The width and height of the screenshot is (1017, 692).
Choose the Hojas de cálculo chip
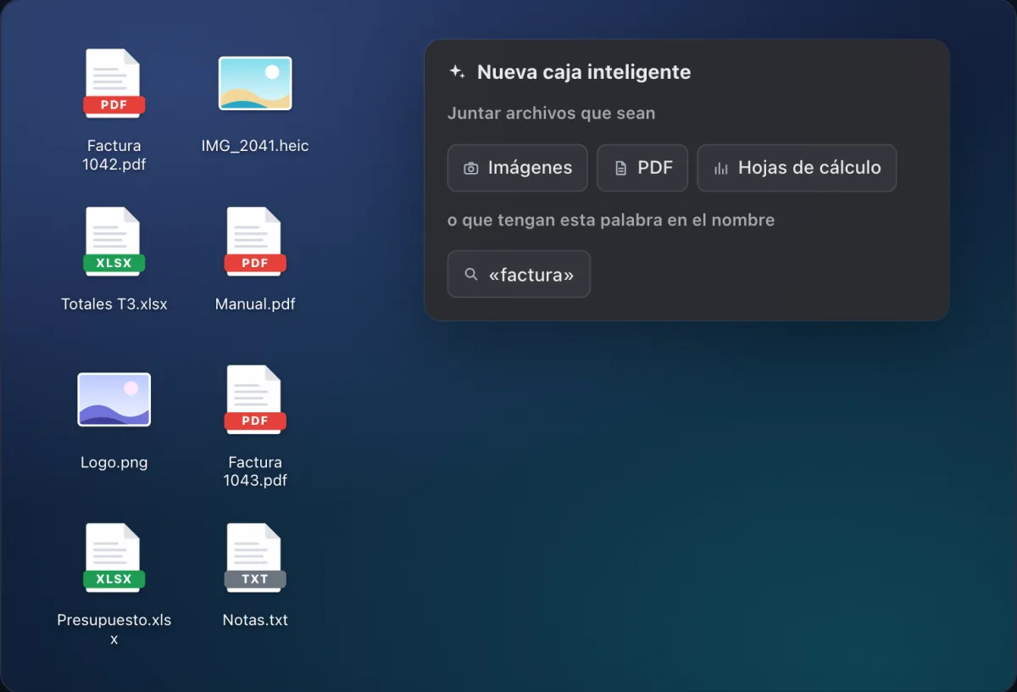coord(797,168)
